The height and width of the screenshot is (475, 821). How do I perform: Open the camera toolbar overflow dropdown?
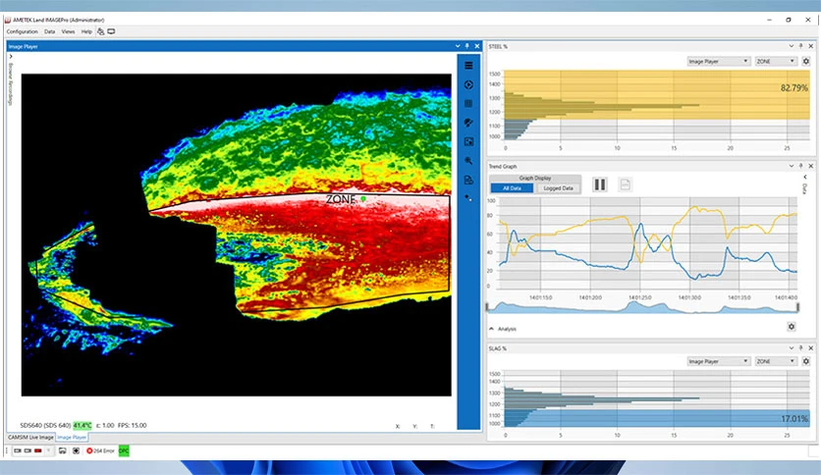click(x=49, y=450)
